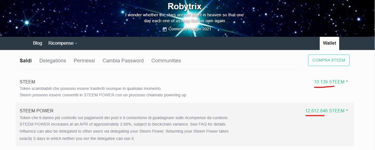375x150 pixels.
Task: Click the calendar icon beside join date
Action: pos(165,29)
